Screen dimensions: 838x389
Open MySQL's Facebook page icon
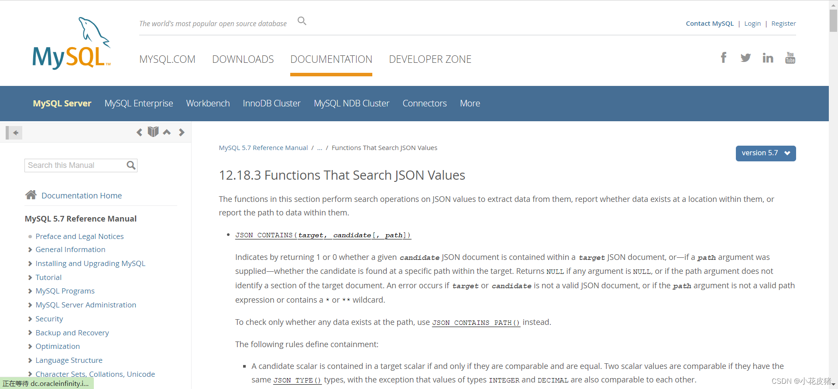[724, 58]
